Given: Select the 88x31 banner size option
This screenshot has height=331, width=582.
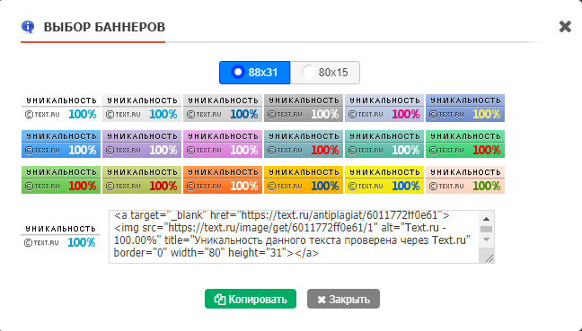Looking at the screenshot, I should pyautogui.click(x=255, y=73).
